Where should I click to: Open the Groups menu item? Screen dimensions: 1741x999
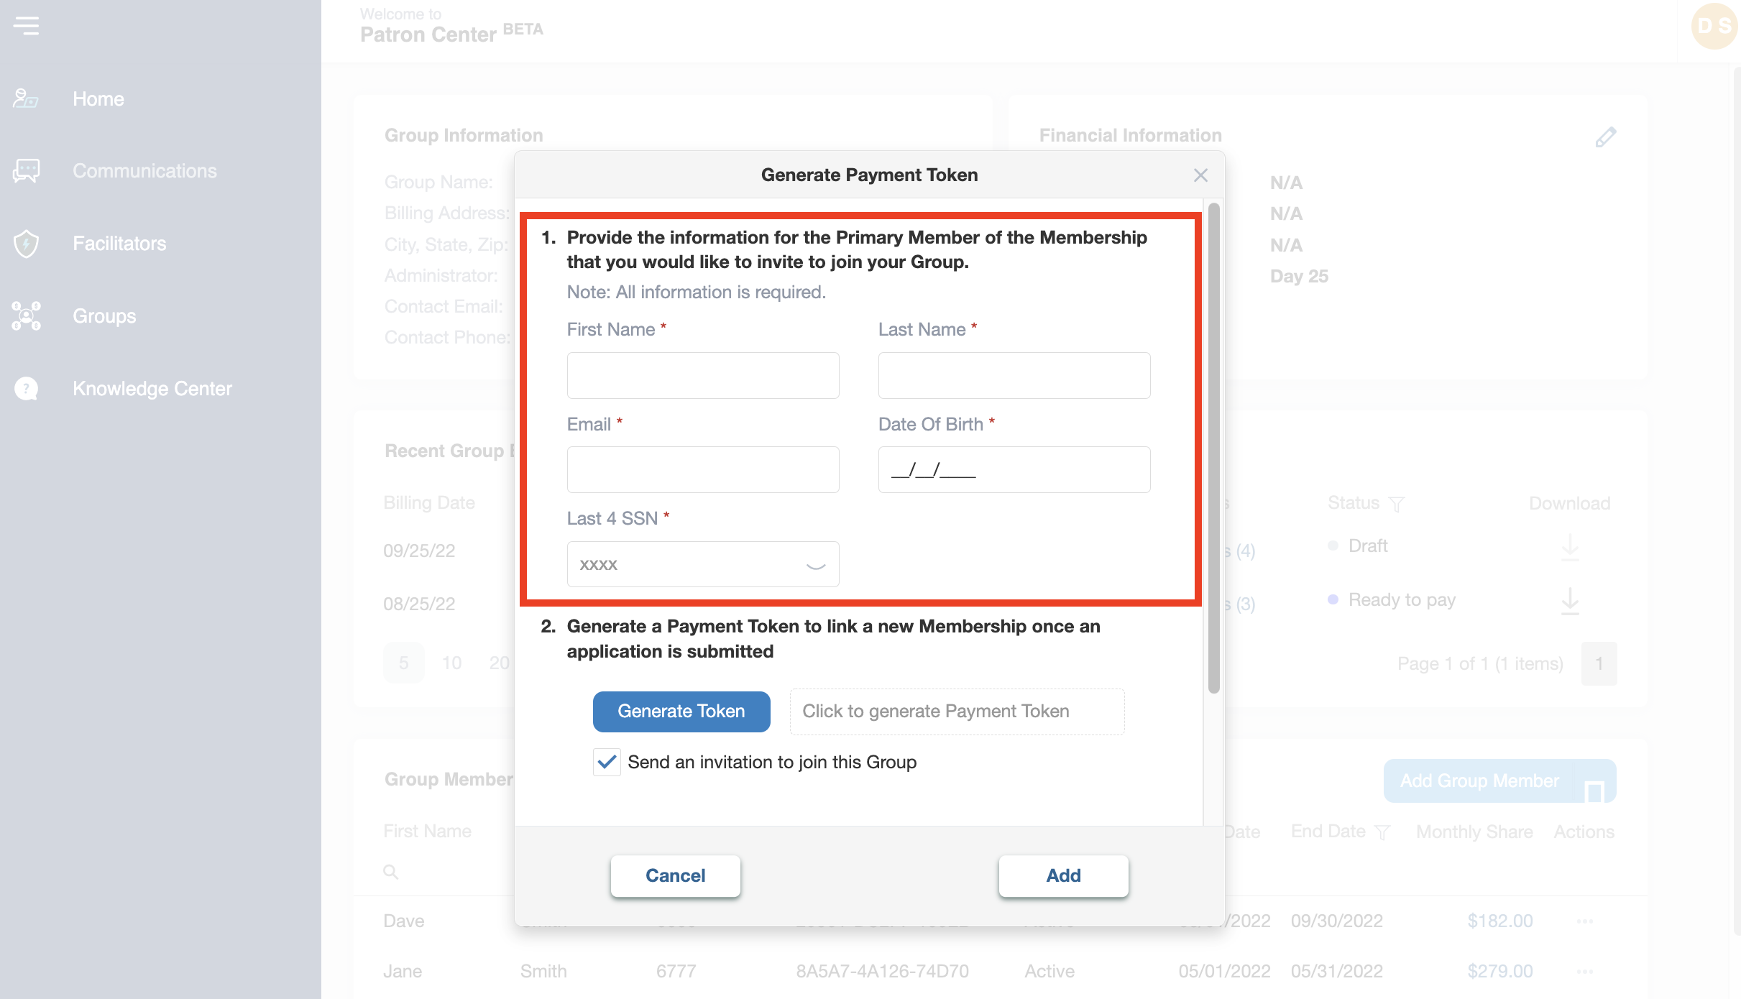tap(104, 316)
